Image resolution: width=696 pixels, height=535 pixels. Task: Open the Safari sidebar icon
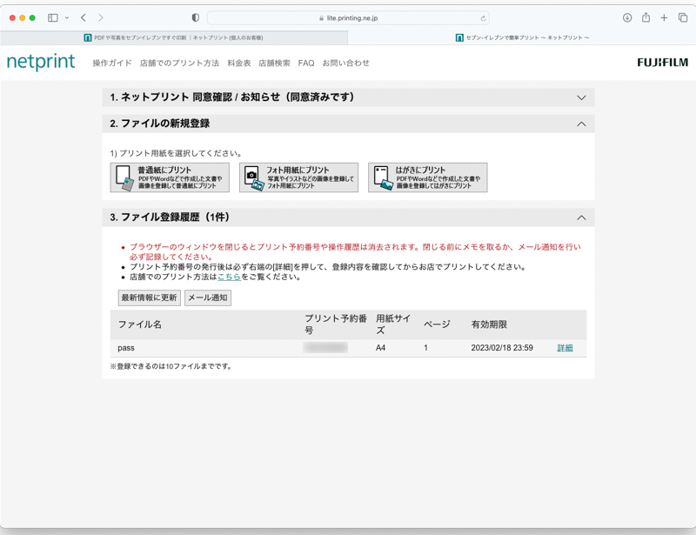click(54, 16)
